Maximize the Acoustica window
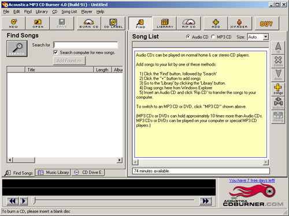This screenshot has width=289, height=216. [277, 5]
